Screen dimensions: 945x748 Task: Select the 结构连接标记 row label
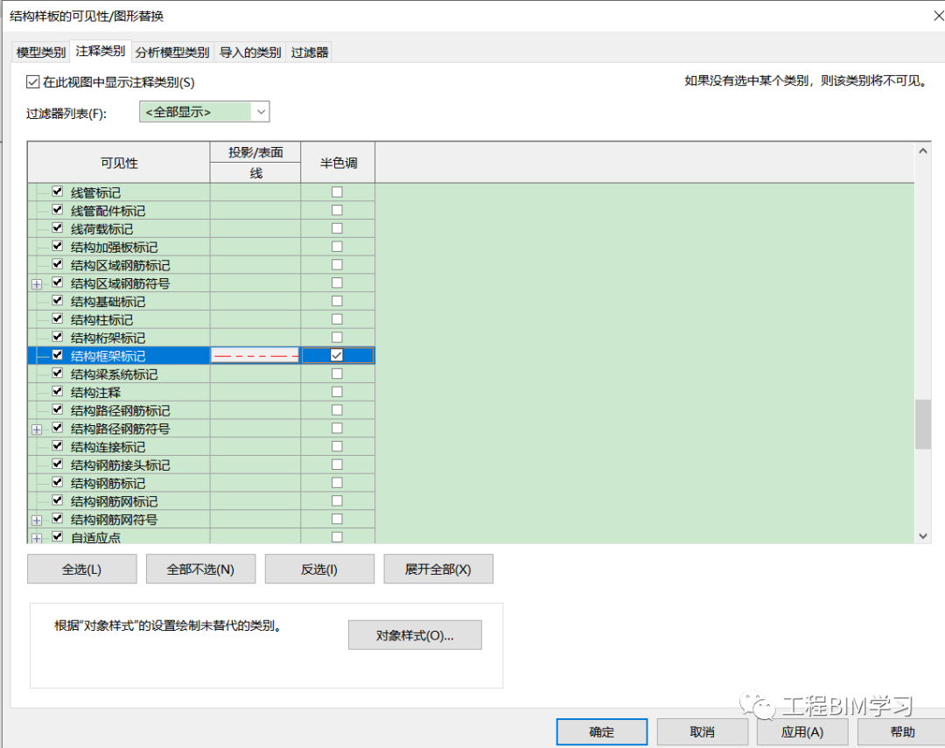pos(108,447)
